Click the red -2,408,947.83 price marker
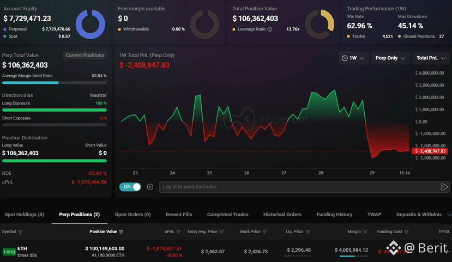 point(430,151)
